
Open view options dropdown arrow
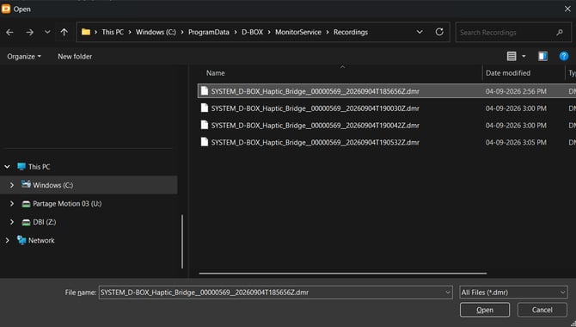(524, 56)
